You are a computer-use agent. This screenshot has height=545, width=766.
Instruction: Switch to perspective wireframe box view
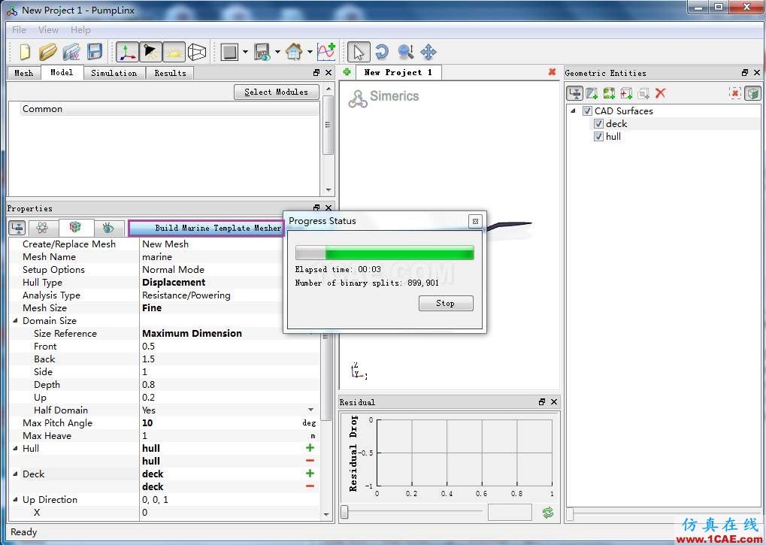coord(197,52)
